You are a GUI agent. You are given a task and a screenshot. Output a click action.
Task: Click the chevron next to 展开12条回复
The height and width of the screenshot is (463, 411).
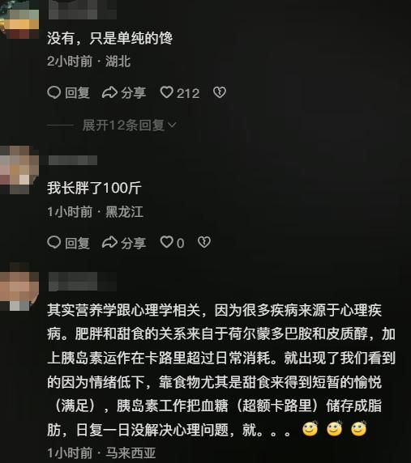tap(172, 125)
